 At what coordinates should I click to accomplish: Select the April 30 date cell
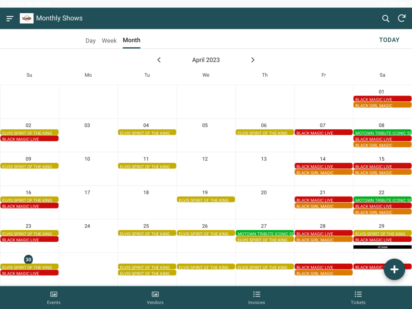coord(28,260)
